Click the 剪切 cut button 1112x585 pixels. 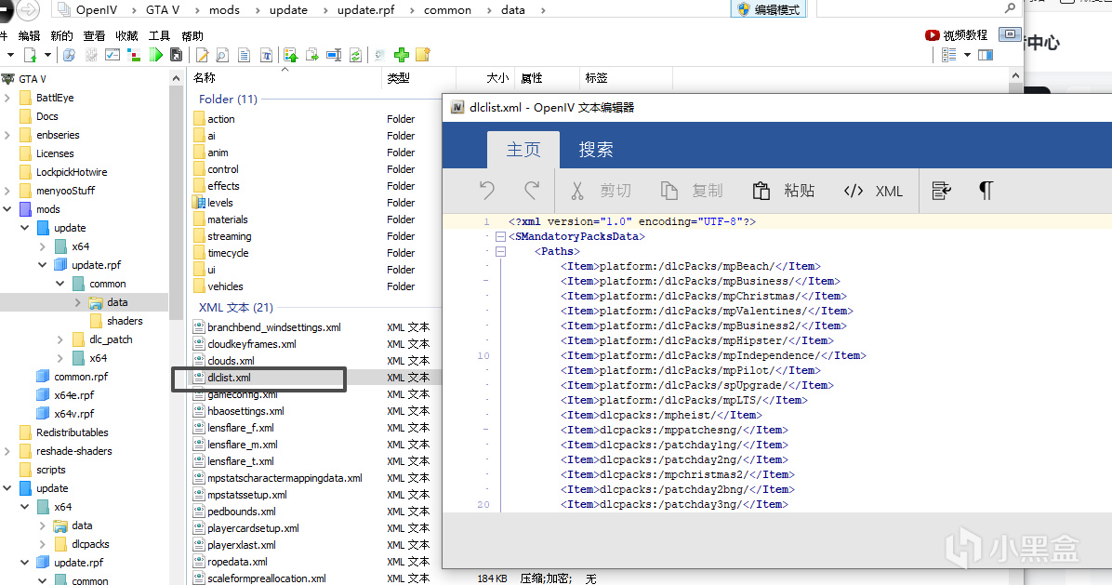click(x=600, y=190)
